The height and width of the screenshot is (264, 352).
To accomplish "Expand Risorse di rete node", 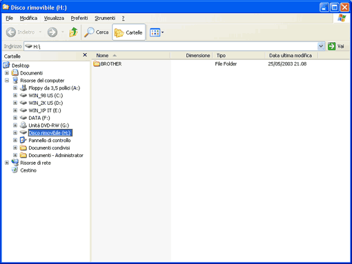I will (x=7, y=163).
